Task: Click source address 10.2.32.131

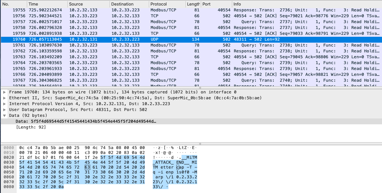Action: click(83, 39)
